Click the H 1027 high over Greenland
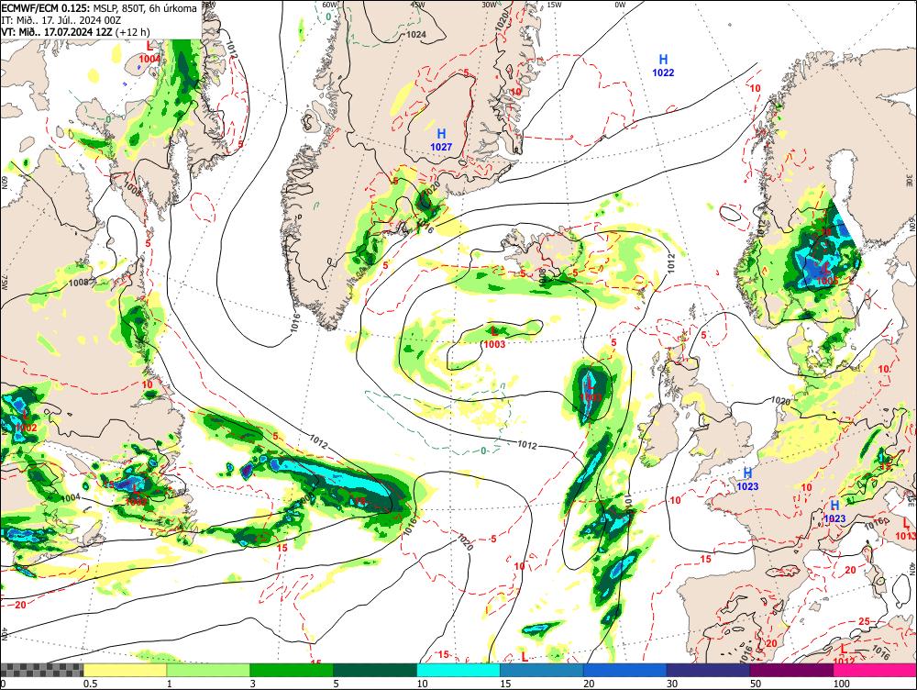The width and height of the screenshot is (917, 690). pos(442,139)
